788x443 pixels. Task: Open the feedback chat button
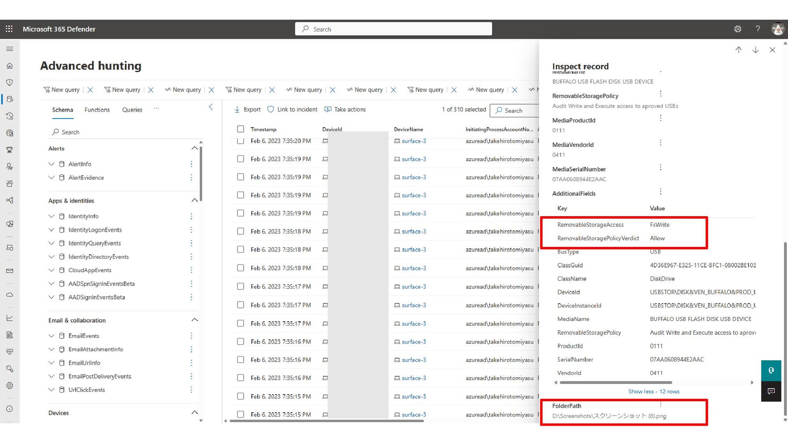pos(771,391)
